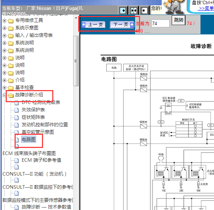Select the 故障诊断介绍 tree item
Screen dimensions: 214x210
(x=29, y=95)
